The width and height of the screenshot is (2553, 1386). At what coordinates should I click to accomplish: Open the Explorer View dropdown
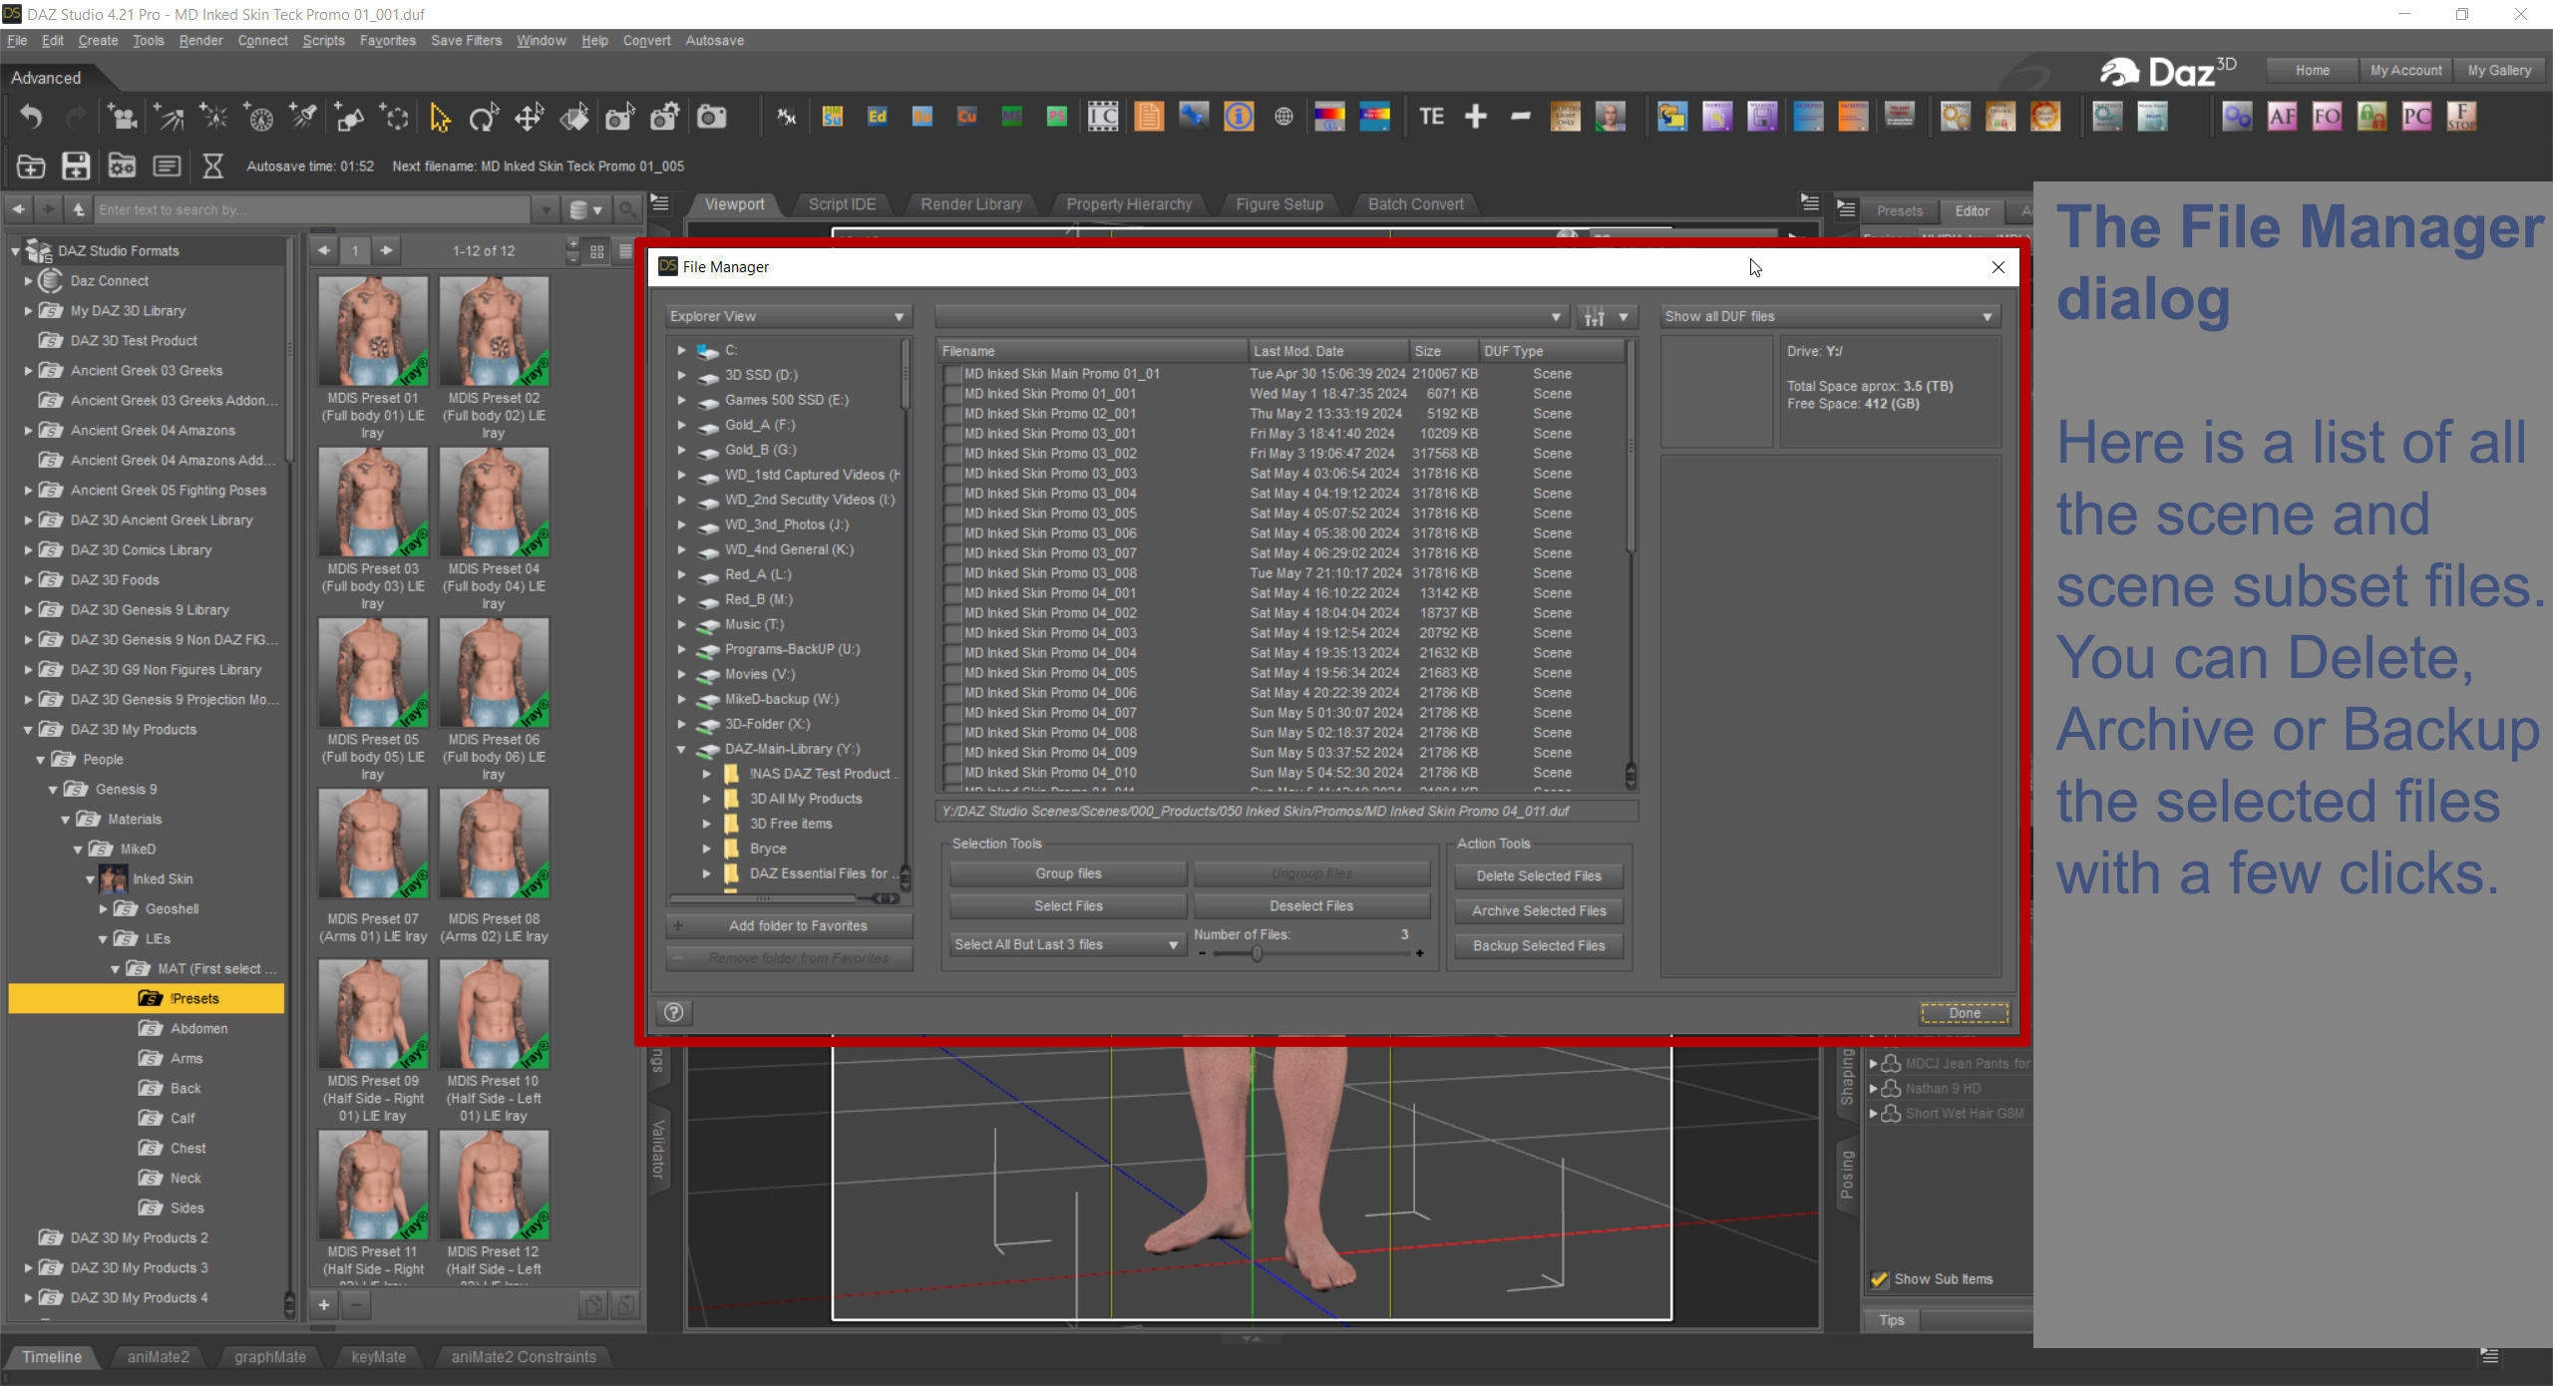[x=788, y=317]
